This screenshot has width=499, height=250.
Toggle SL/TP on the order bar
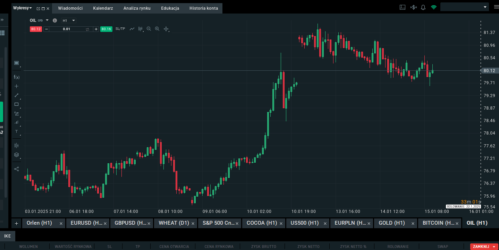(x=120, y=29)
